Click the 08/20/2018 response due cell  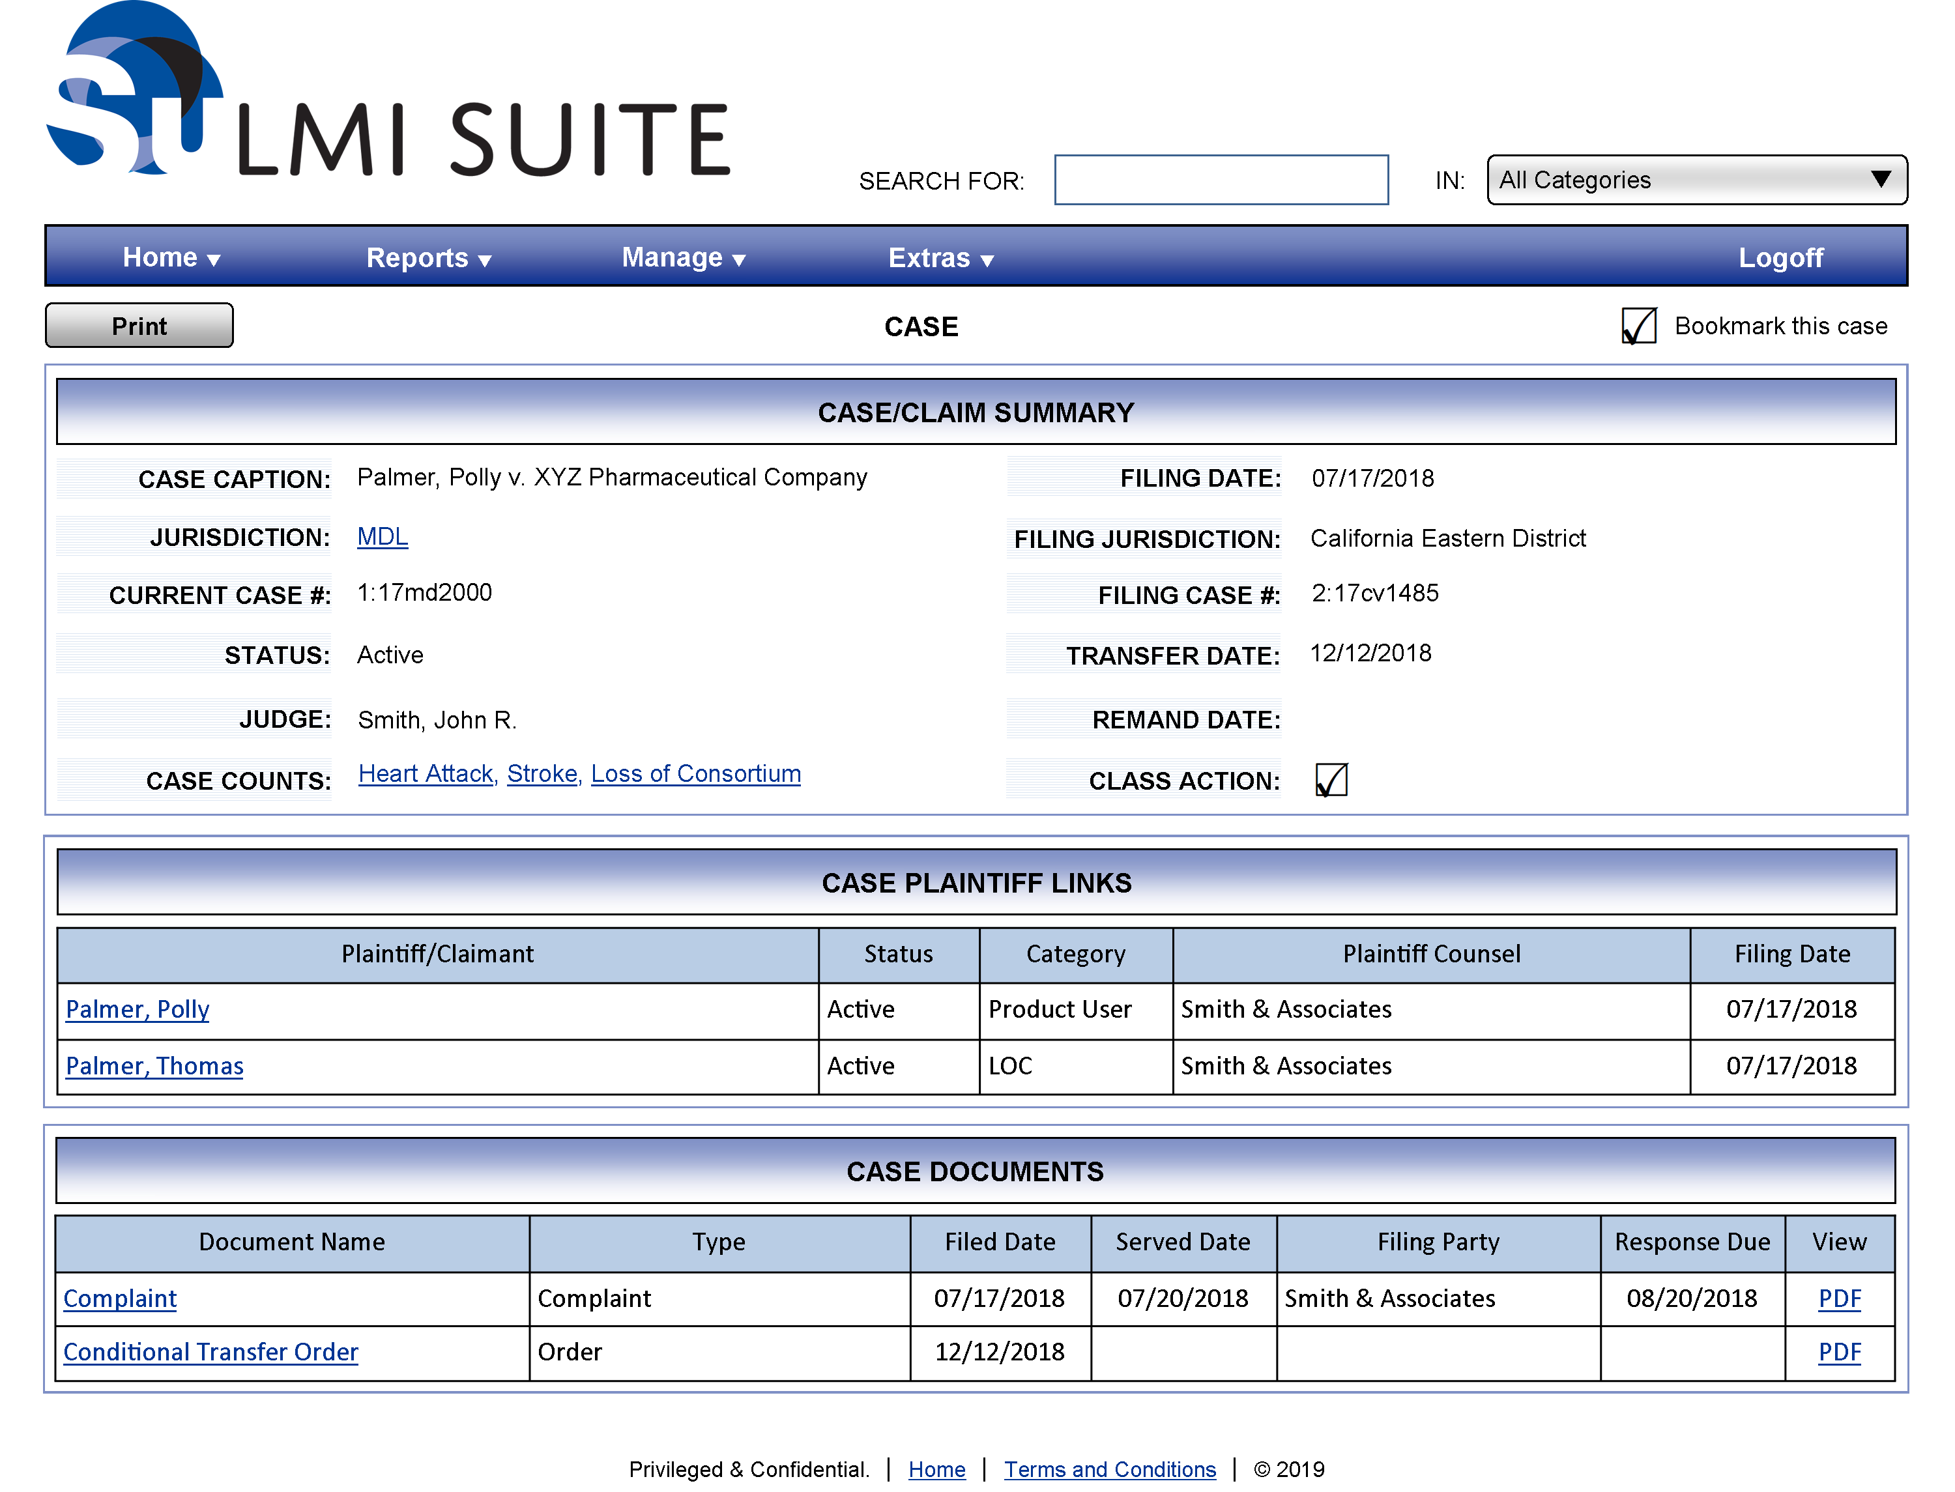tap(1692, 1298)
